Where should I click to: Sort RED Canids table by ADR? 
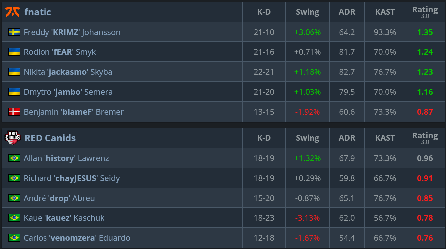click(x=347, y=138)
